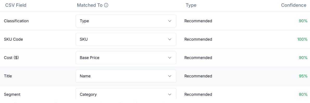Viewport: 310px width, 103px height.
Task: Select the Classification row label
Action: point(16,21)
